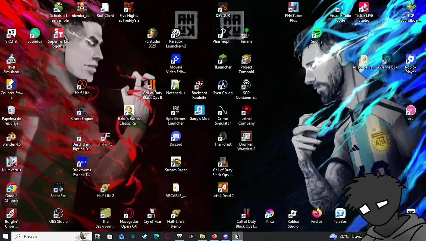Select The Forest game icon

tap(223, 139)
